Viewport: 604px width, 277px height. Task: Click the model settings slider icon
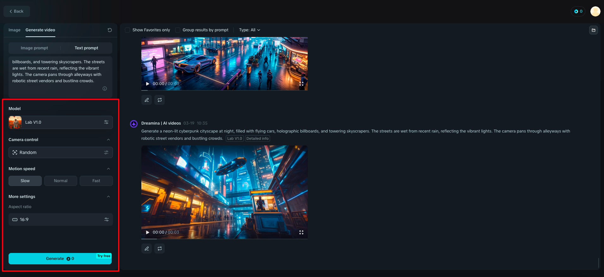106,122
